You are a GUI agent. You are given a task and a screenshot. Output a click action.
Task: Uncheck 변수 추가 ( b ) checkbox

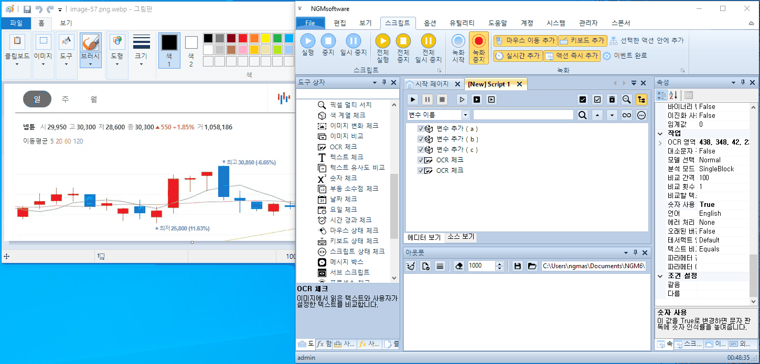tap(421, 139)
